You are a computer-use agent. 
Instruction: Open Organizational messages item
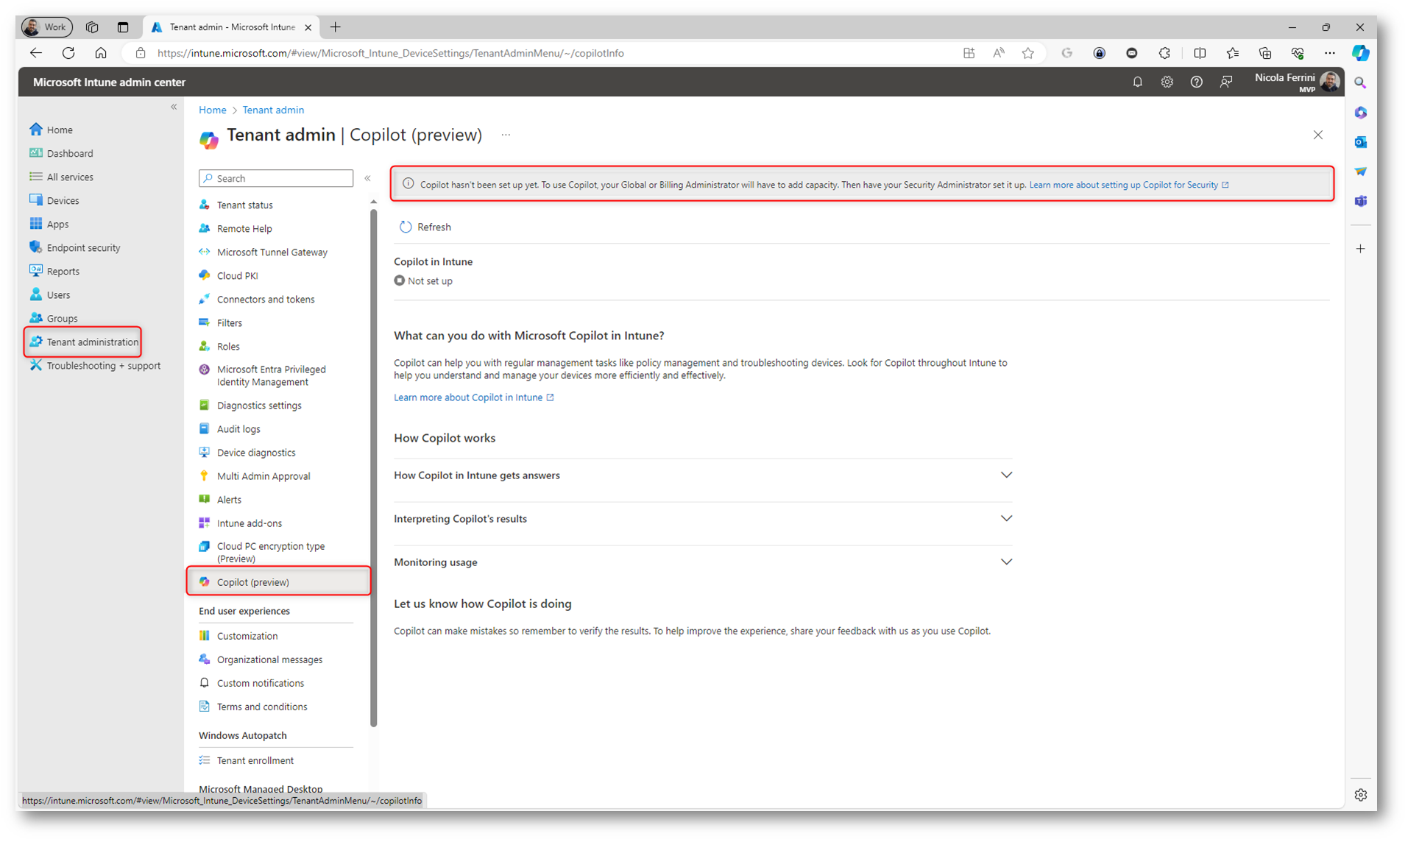coord(269,659)
